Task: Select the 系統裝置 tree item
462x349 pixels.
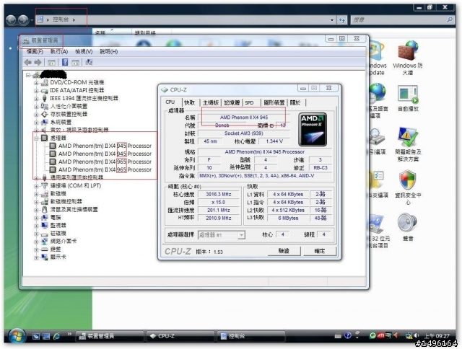Action: coord(61,123)
